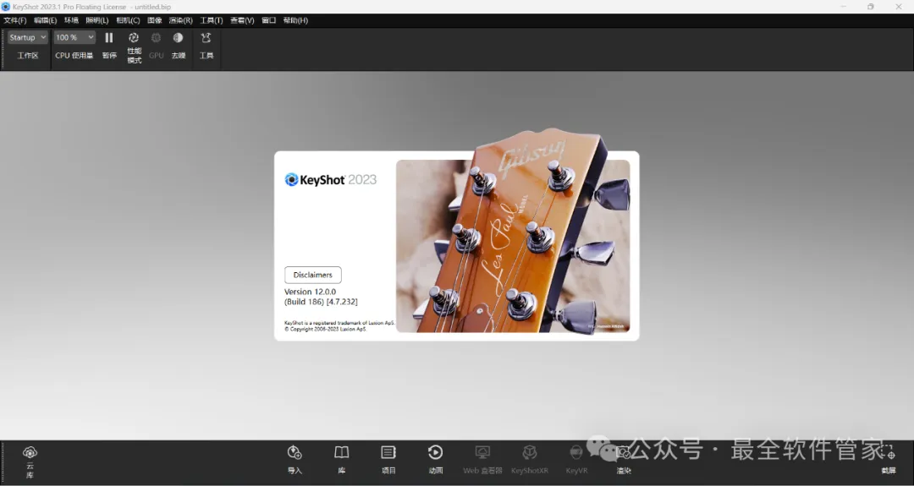Viewport: 914px width, 486px height.
Task: Click the KeyShot 2023 splash logo
Action: (x=331, y=180)
